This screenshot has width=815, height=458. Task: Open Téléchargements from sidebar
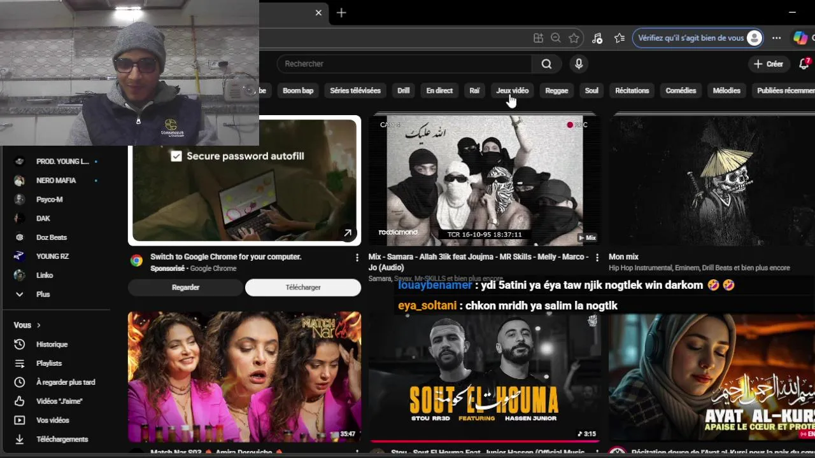click(56, 440)
